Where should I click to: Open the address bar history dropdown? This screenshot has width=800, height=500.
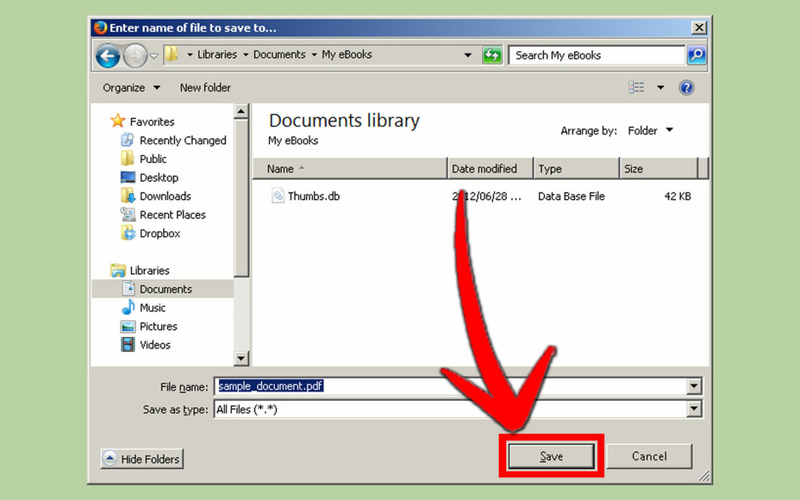tap(467, 55)
